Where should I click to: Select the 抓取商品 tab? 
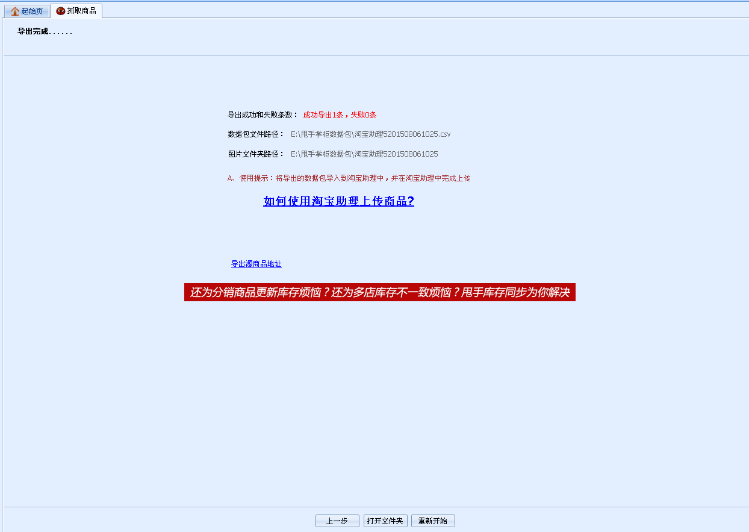(76, 11)
